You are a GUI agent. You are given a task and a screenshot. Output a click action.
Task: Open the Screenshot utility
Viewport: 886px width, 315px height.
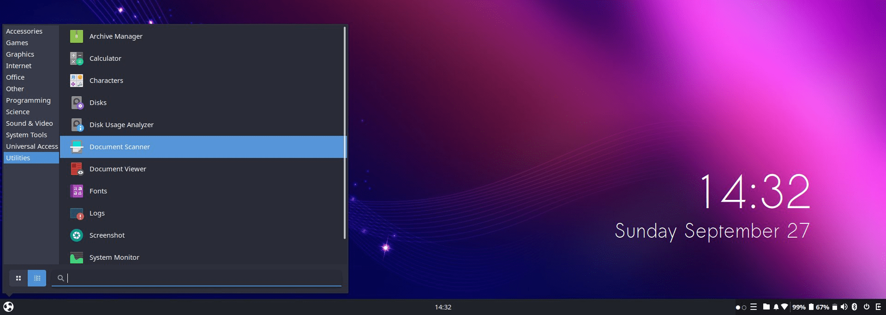click(x=107, y=235)
